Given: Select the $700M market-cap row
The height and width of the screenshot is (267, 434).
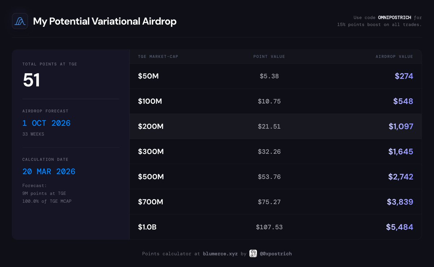Looking at the screenshot, I should pyautogui.click(x=276, y=202).
